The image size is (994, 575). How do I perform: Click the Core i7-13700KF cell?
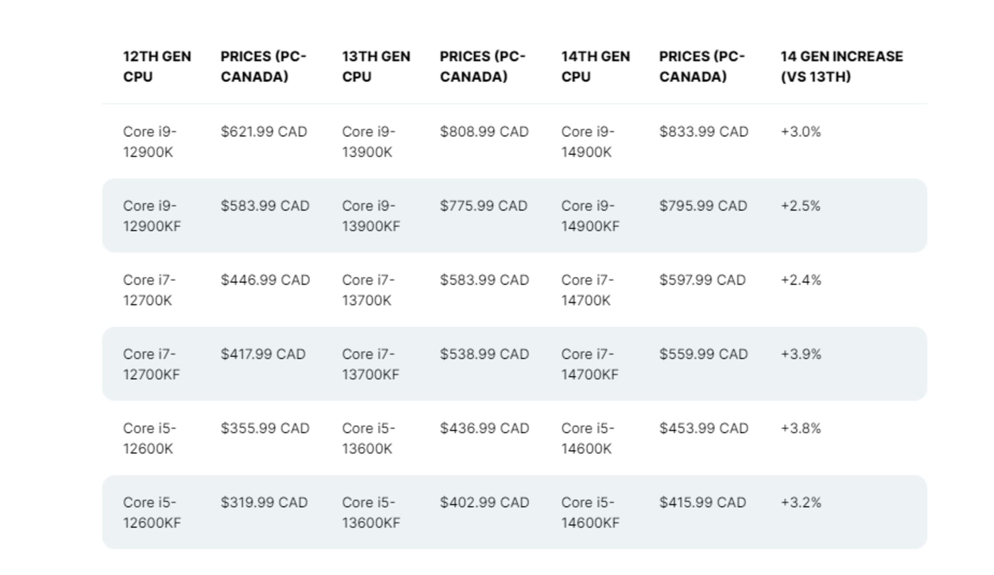[x=370, y=364]
